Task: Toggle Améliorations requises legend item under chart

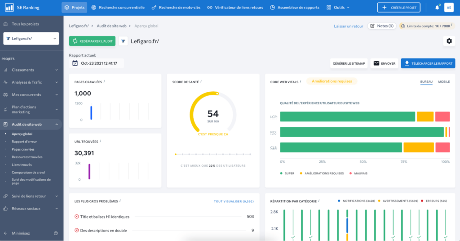Action: click(322, 173)
